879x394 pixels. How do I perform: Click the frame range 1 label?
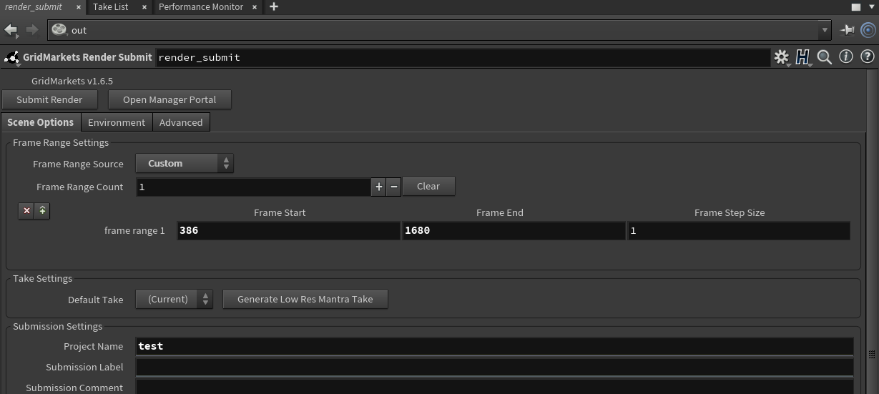click(x=134, y=230)
